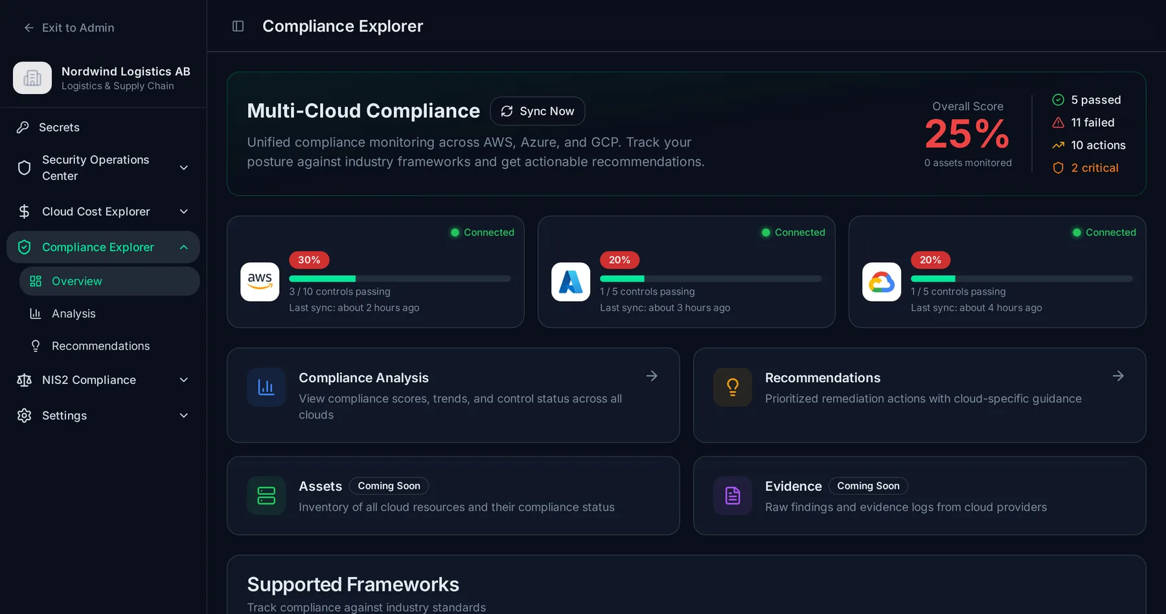Viewport: 1166px width, 614px height.
Task: Click the Sync Now button
Action: pyautogui.click(x=538, y=111)
